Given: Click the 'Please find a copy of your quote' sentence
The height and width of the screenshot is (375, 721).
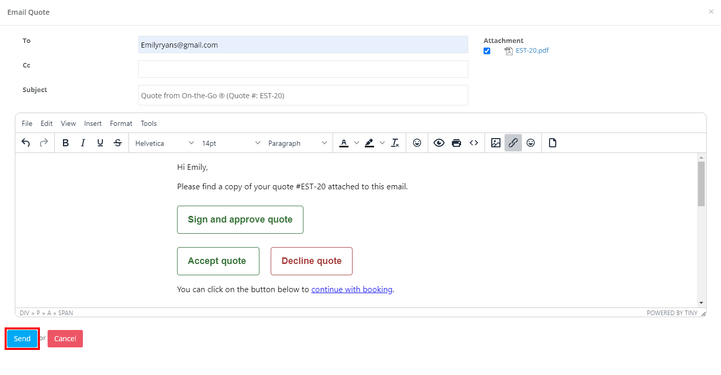Looking at the screenshot, I should pyautogui.click(x=292, y=187).
